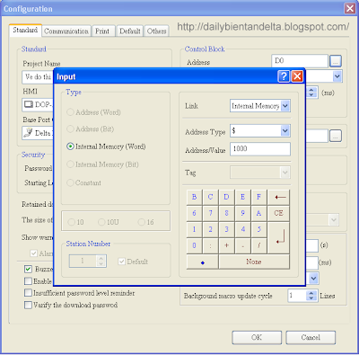Click the Input dialog help question mark icon
This screenshot has width=359, height=355.
[x=284, y=76]
